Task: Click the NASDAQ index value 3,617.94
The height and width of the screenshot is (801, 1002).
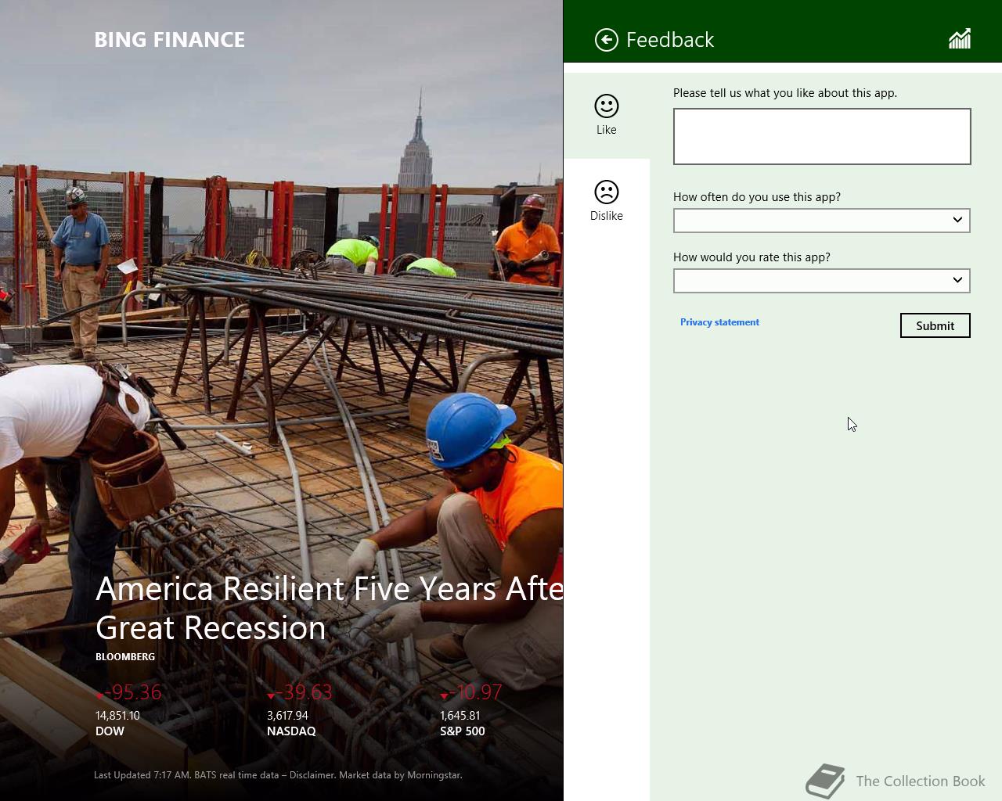Action: (287, 716)
